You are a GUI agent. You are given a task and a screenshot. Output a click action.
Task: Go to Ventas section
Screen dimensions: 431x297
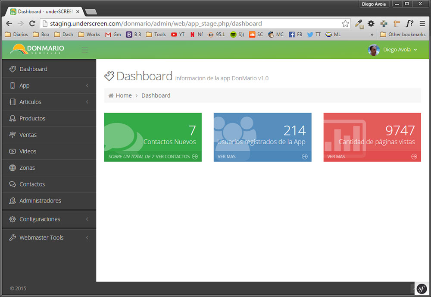[x=49, y=135]
